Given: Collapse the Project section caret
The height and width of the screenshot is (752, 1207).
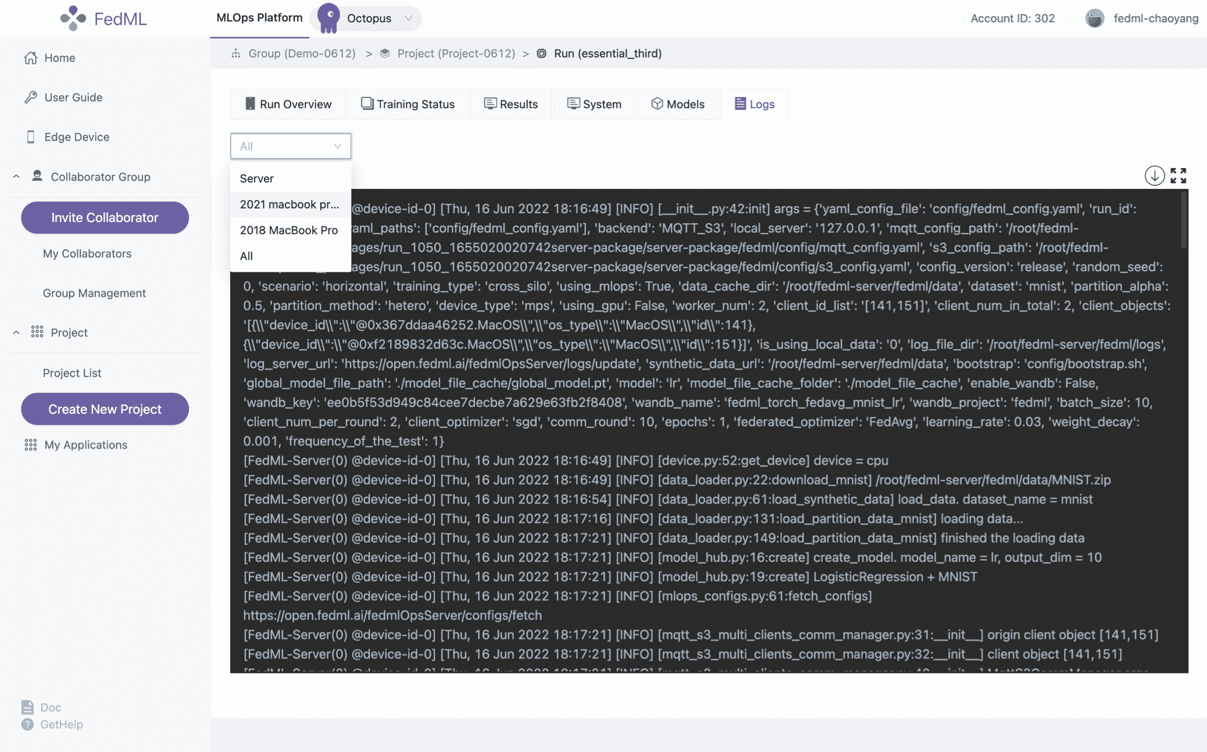Looking at the screenshot, I should pyautogui.click(x=16, y=332).
